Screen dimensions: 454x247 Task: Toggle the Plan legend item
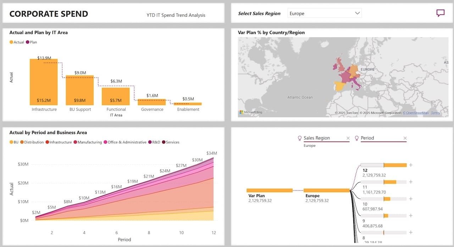pos(31,42)
